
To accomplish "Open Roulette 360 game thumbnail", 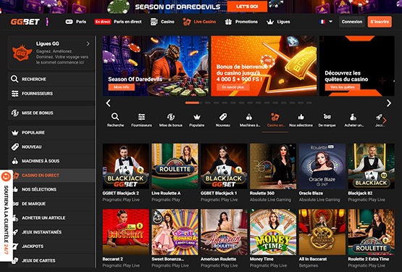I will [273, 166].
